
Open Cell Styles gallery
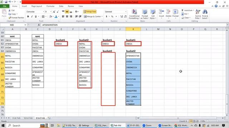click(x=153, y=14)
